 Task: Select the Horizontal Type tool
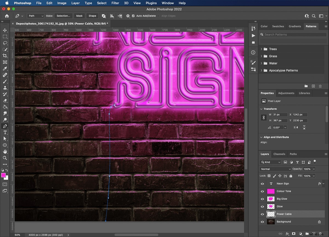(5, 132)
